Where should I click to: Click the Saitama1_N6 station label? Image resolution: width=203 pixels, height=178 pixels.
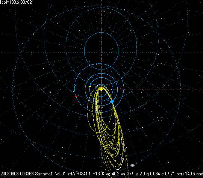[x=47, y=174]
